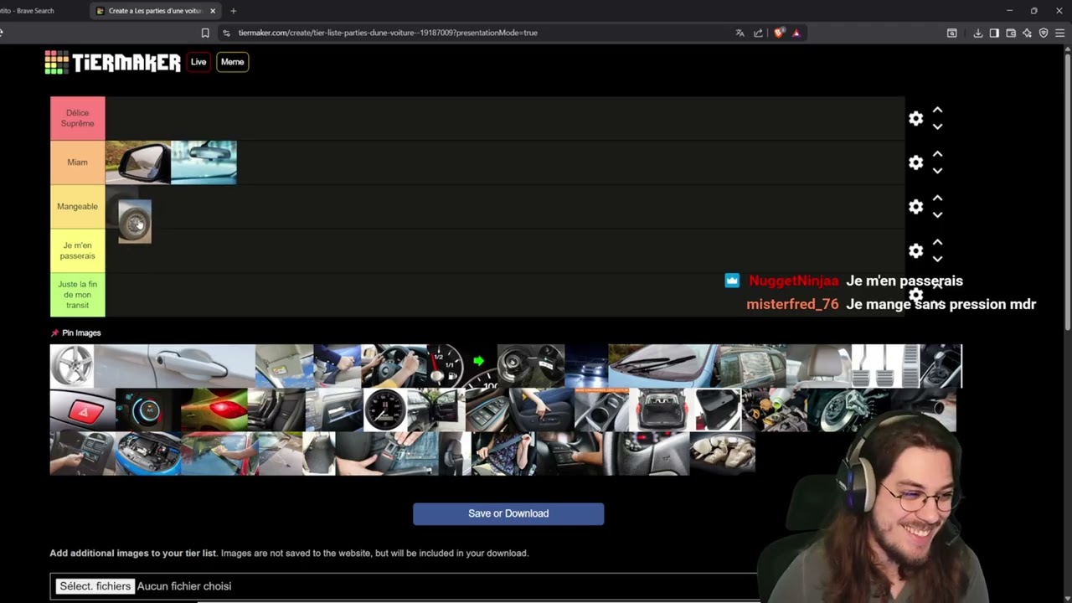Pick the A/C dial image
This screenshot has width=1072, height=603.
[148, 410]
